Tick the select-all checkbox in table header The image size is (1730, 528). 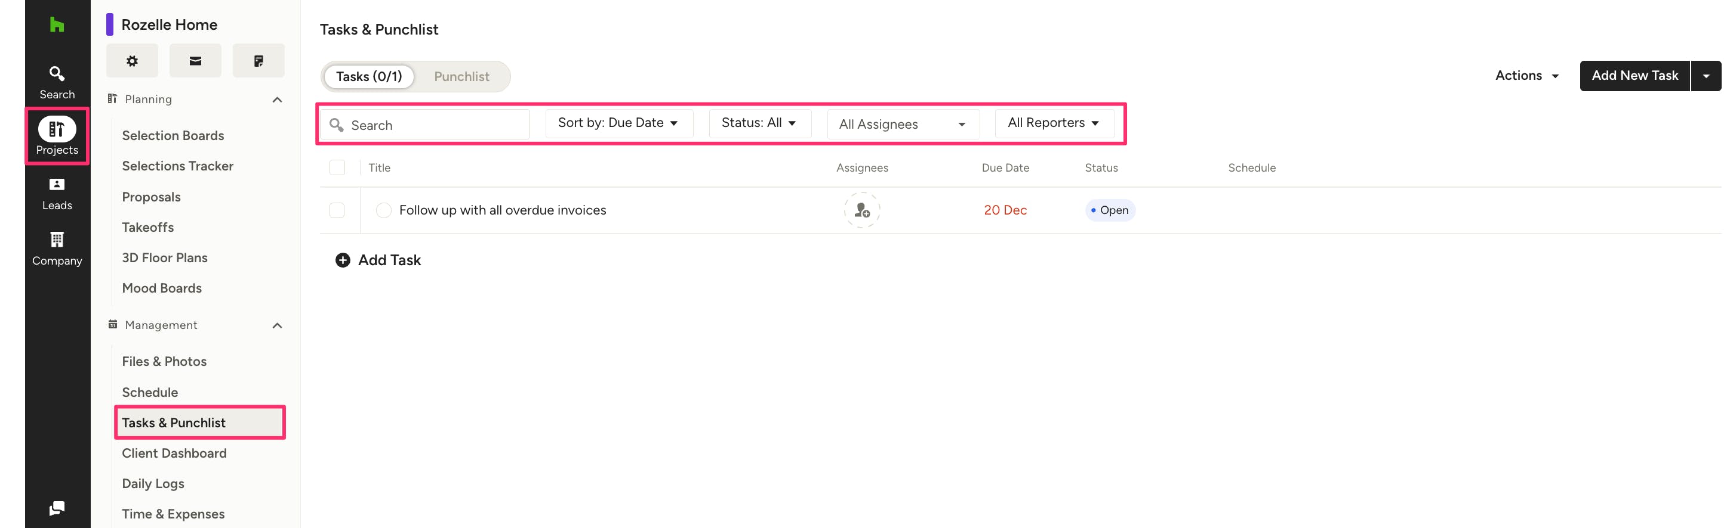(x=337, y=167)
